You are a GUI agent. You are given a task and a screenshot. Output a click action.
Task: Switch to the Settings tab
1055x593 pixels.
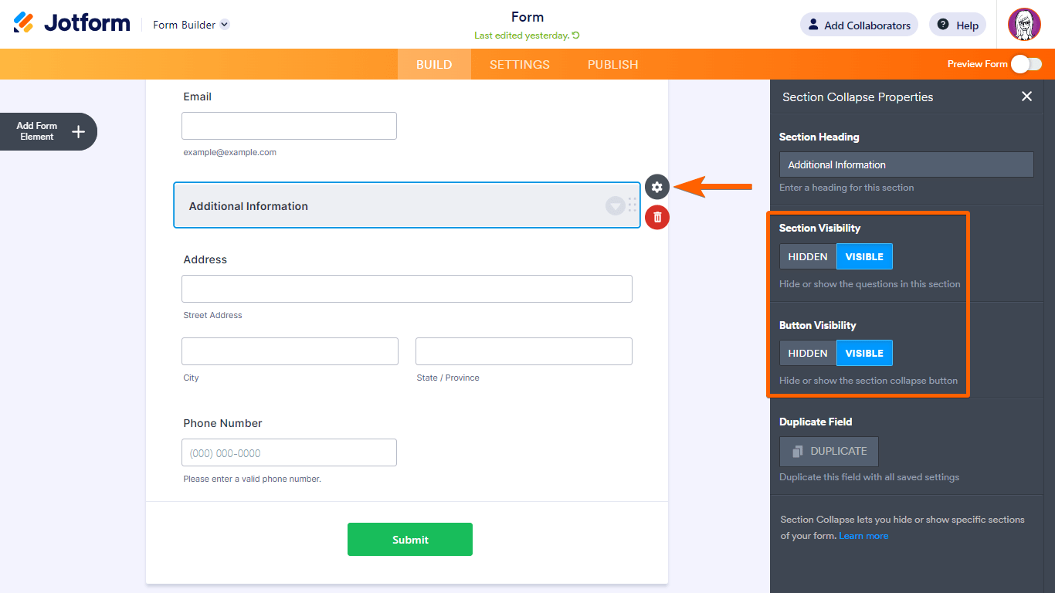pos(520,65)
